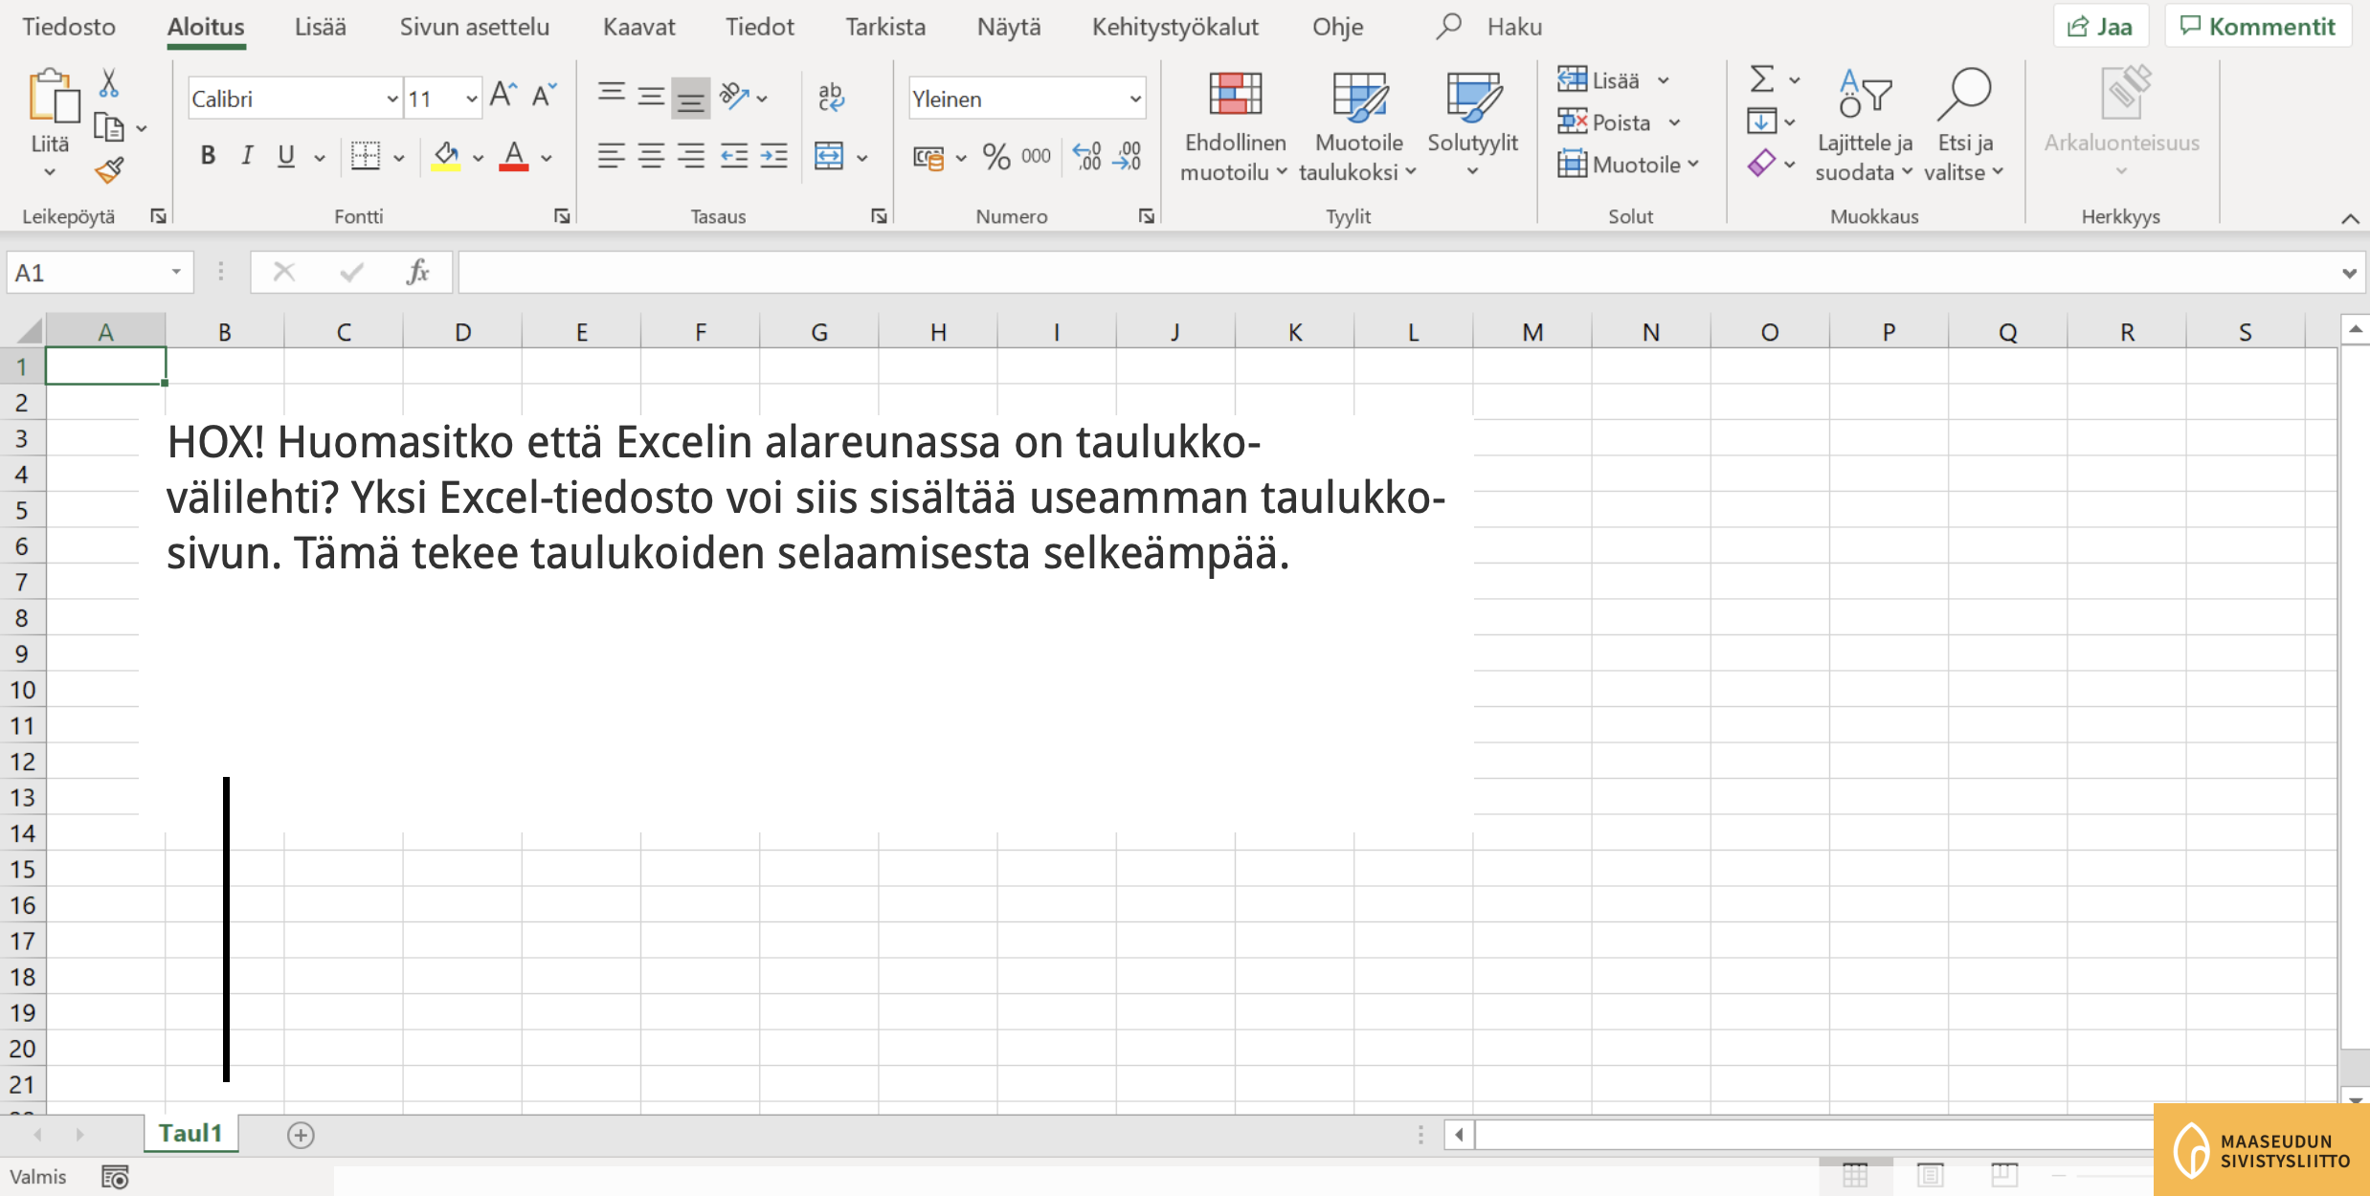The image size is (2370, 1196).
Task: Switch to Page Layout view icon
Action: pyautogui.click(x=1931, y=1174)
